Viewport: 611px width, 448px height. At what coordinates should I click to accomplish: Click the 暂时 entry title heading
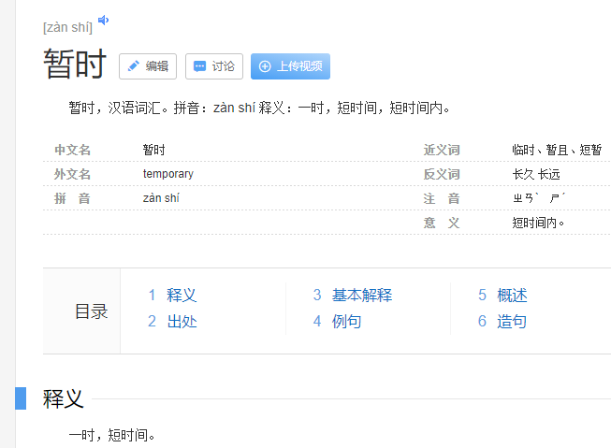click(x=75, y=65)
